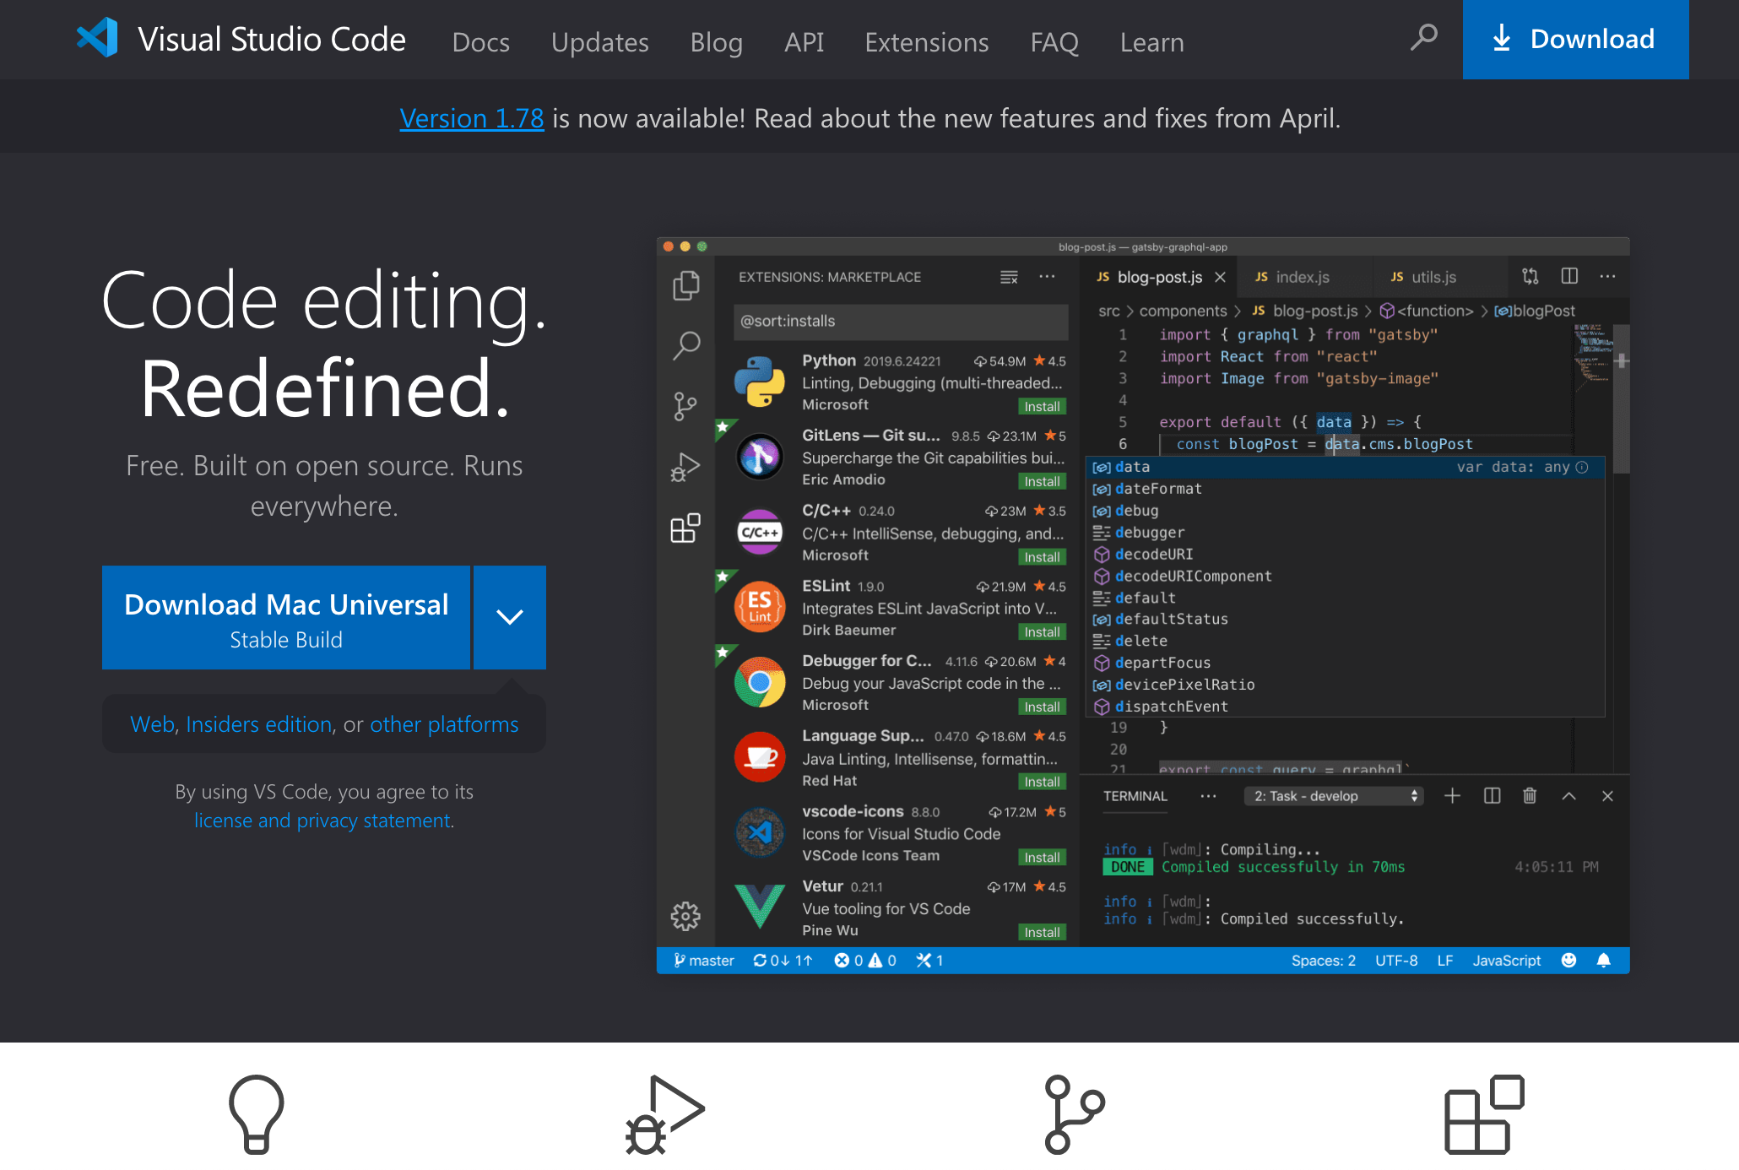Install the C/C++ extension
1739x1170 pixels.
pyautogui.click(x=1043, y=556)
